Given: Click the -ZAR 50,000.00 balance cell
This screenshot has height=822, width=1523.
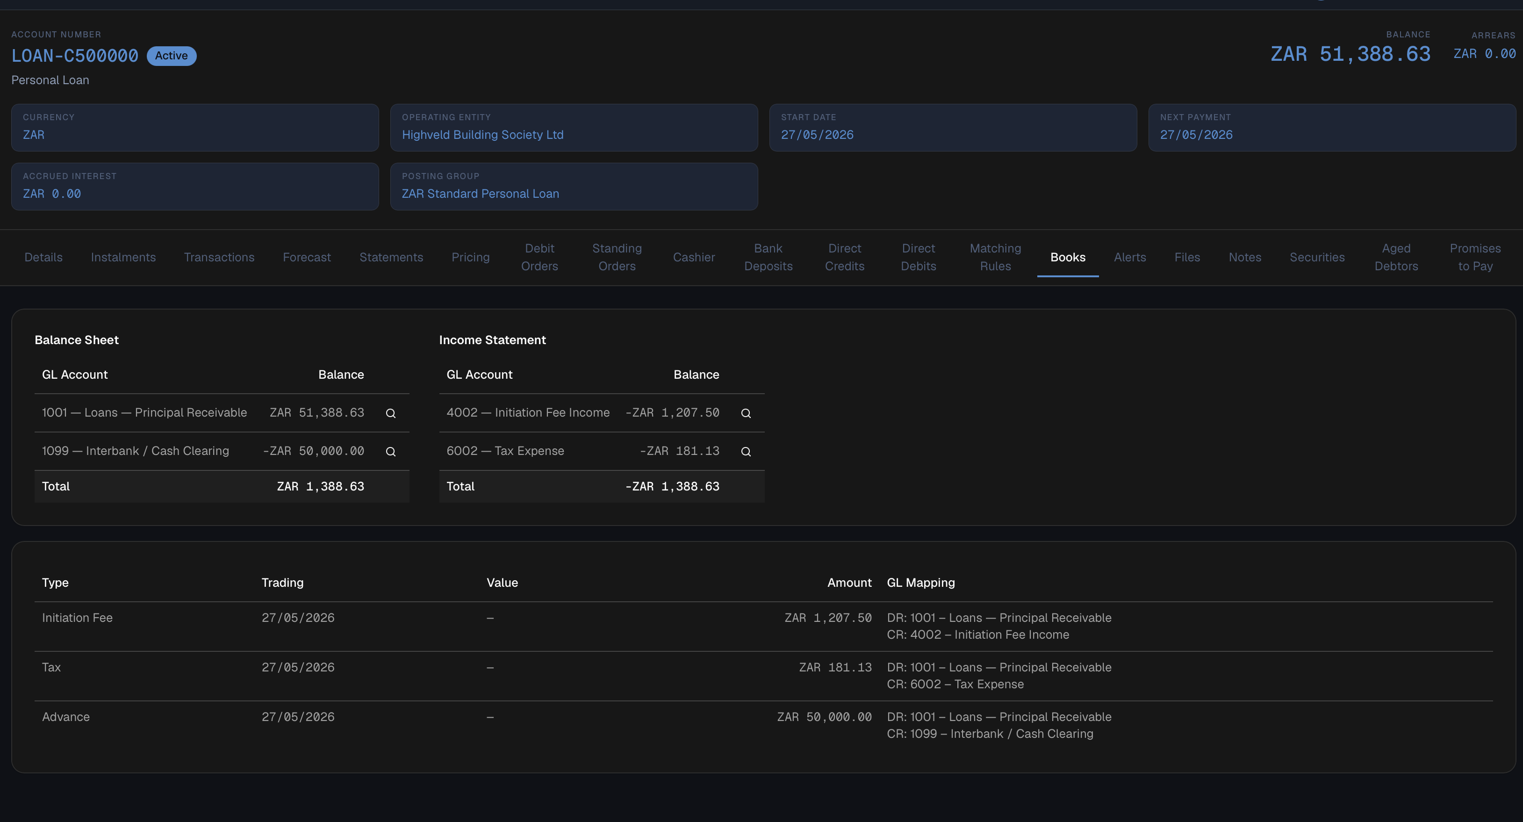Looking at the screenshot, I should (x=313, y=451).
